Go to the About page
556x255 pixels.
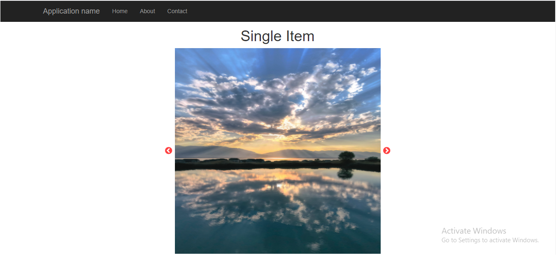click(147, 11)
